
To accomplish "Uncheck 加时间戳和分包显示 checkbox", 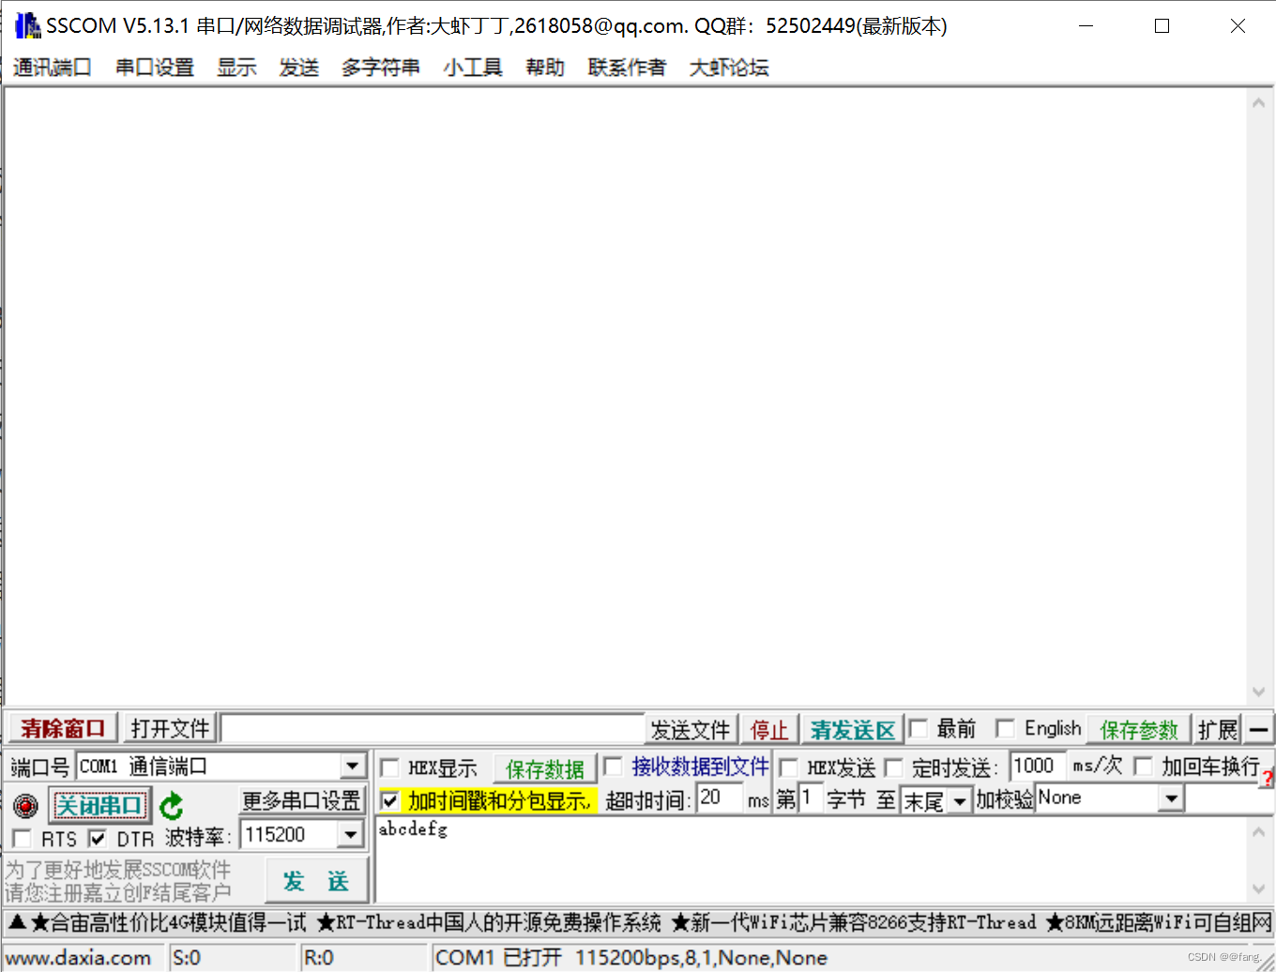I will click(x=389, y=800).
